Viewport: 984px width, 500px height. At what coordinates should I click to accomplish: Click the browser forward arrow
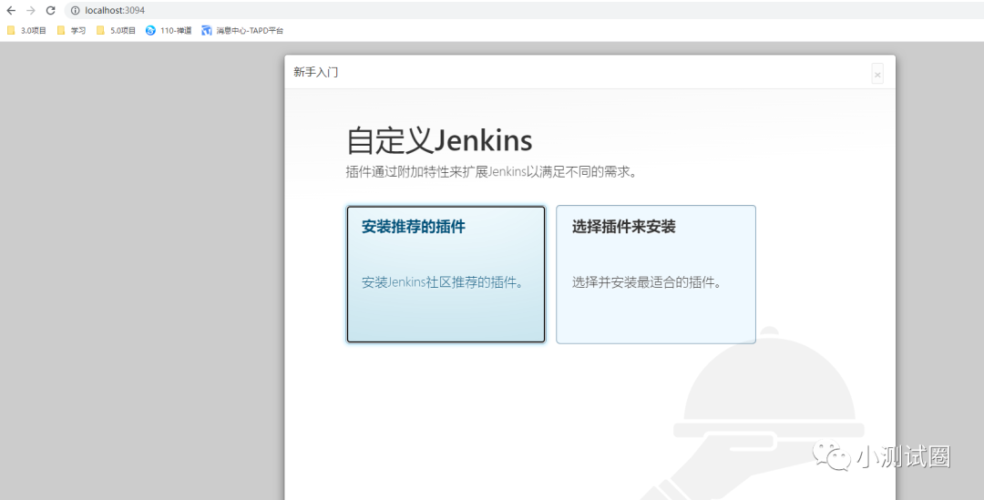coord(31,10)
